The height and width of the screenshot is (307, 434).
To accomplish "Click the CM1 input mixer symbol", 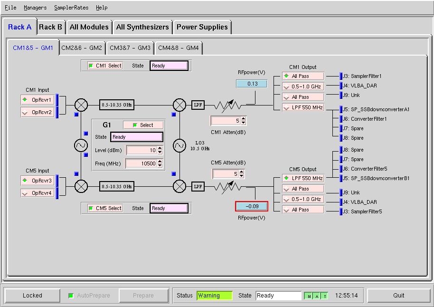I will coord(81,105).
